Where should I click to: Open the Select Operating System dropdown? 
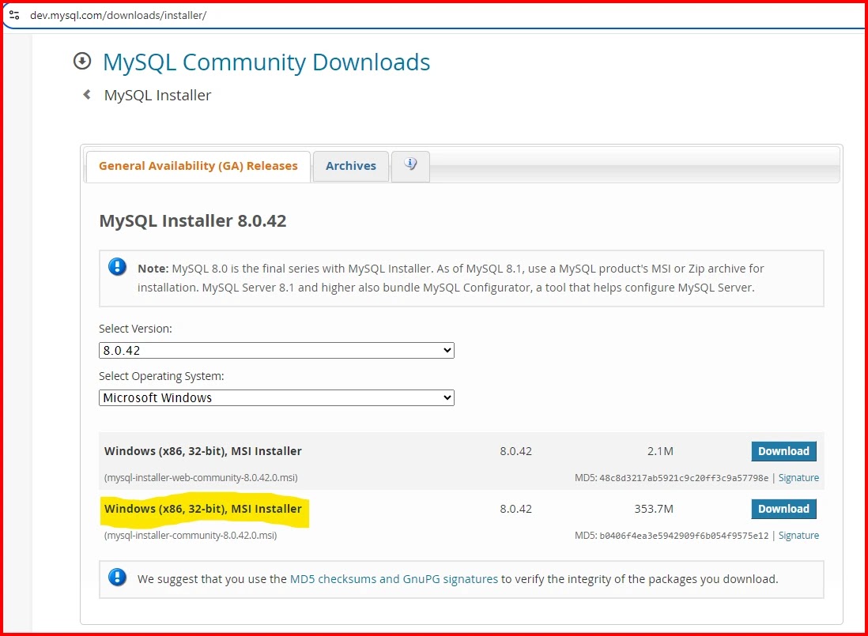(x=276, y=397)
